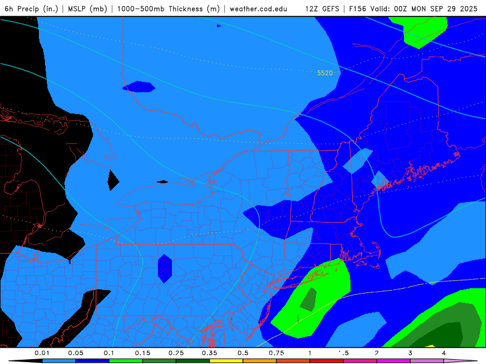Click the '0.5' legend label
The width and height of the screenshot is (486, 364).
coord(243,353)
